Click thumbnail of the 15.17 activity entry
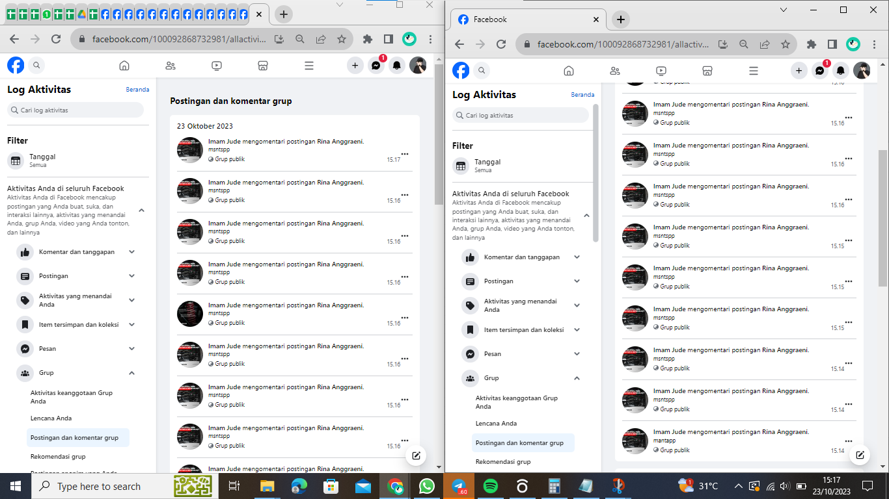The image size is (889, 499). (x=190, y=150)
